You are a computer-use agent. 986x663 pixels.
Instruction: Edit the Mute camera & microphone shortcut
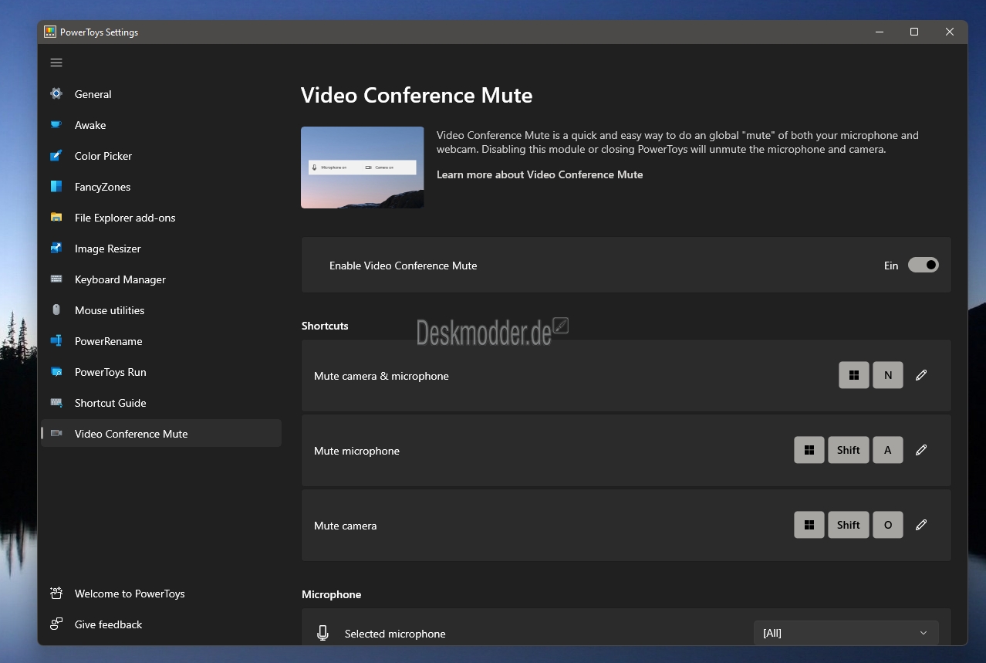(920, 375)
